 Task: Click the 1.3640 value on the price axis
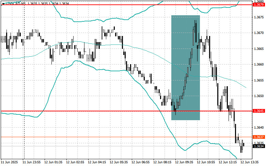(x=259, y=127)
